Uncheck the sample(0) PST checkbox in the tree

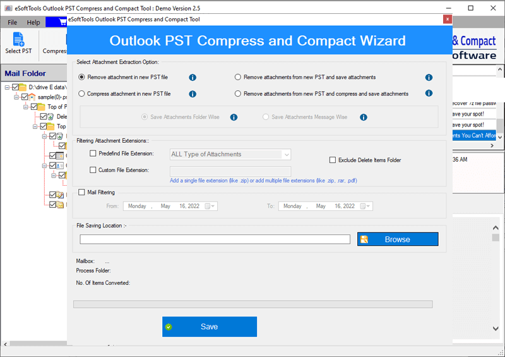click(25, 97)
